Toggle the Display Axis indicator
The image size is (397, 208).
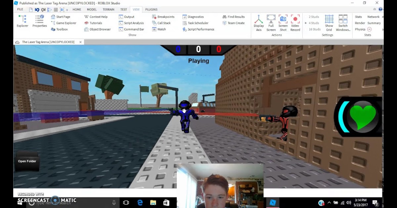pyautogui.click(x=259, y=23)
